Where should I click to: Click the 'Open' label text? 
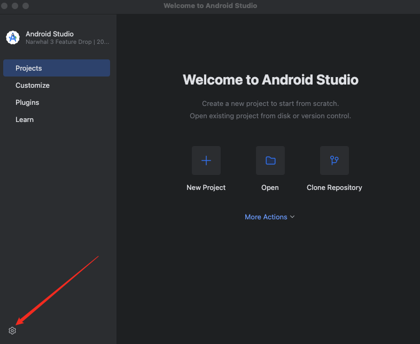(270, 188)
